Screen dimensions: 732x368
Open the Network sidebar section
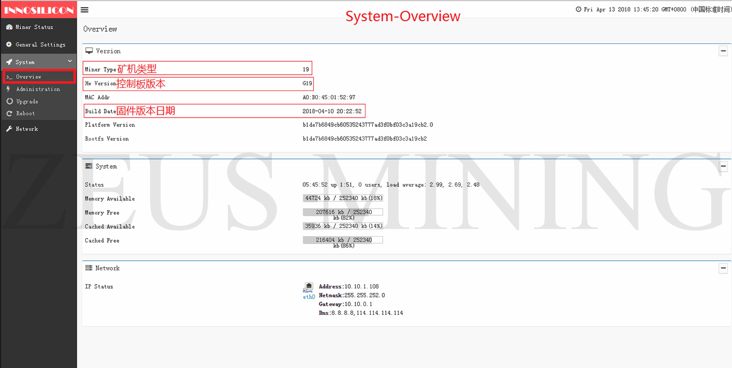click(x=27, y=129)
